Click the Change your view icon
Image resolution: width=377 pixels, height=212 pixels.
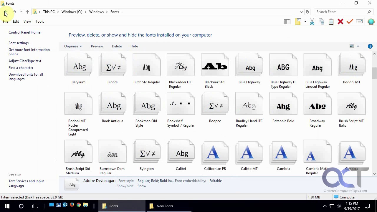click(352, 46)
